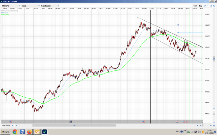Click the time zoom in plus button
This screenshot has width=217, height=135.
[x=211, y=125]
